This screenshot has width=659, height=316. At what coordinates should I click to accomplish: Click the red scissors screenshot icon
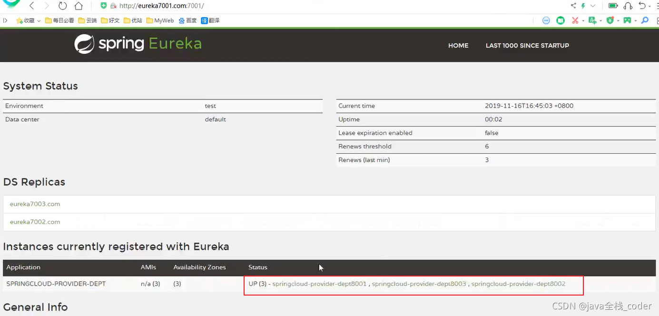click(575, 20)
